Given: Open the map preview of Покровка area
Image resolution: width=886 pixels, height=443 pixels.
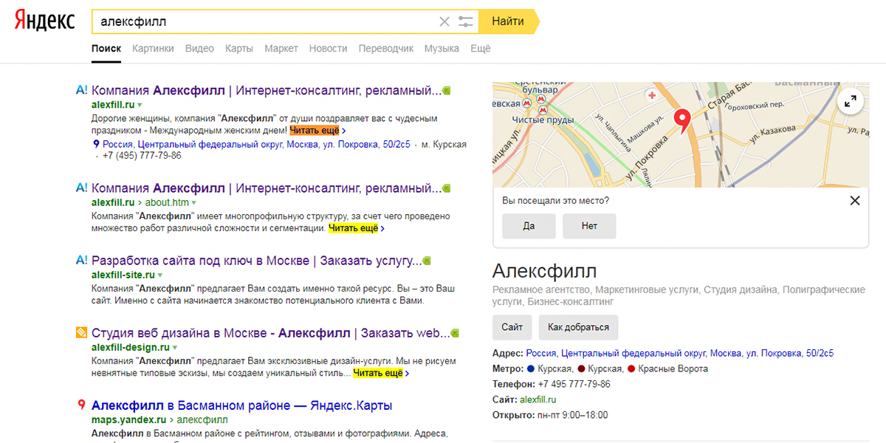Looking at the screenshot, I should coord(681,134).
